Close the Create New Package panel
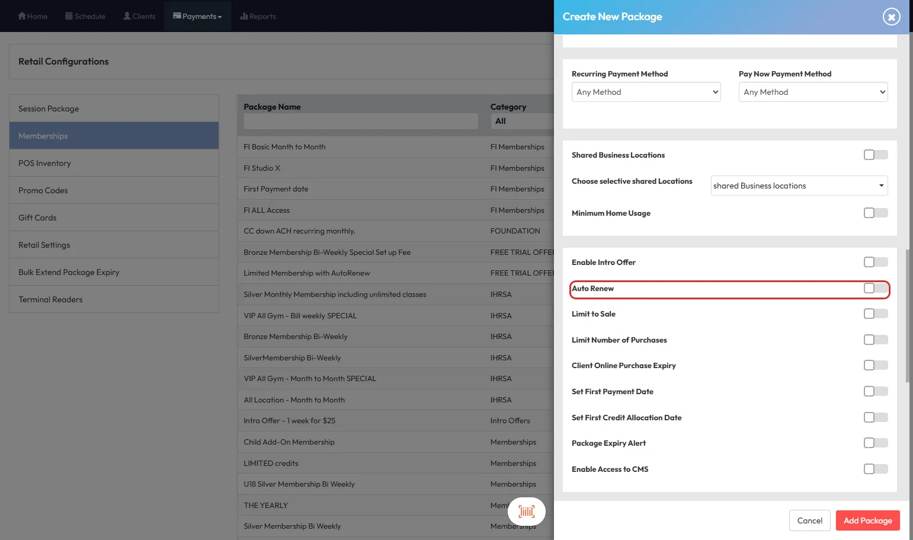The height and width of the screenshot is (540, 913). tap(891, 17)
